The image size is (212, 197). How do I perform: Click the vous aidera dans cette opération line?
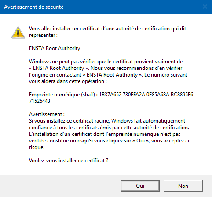(68, 81)
